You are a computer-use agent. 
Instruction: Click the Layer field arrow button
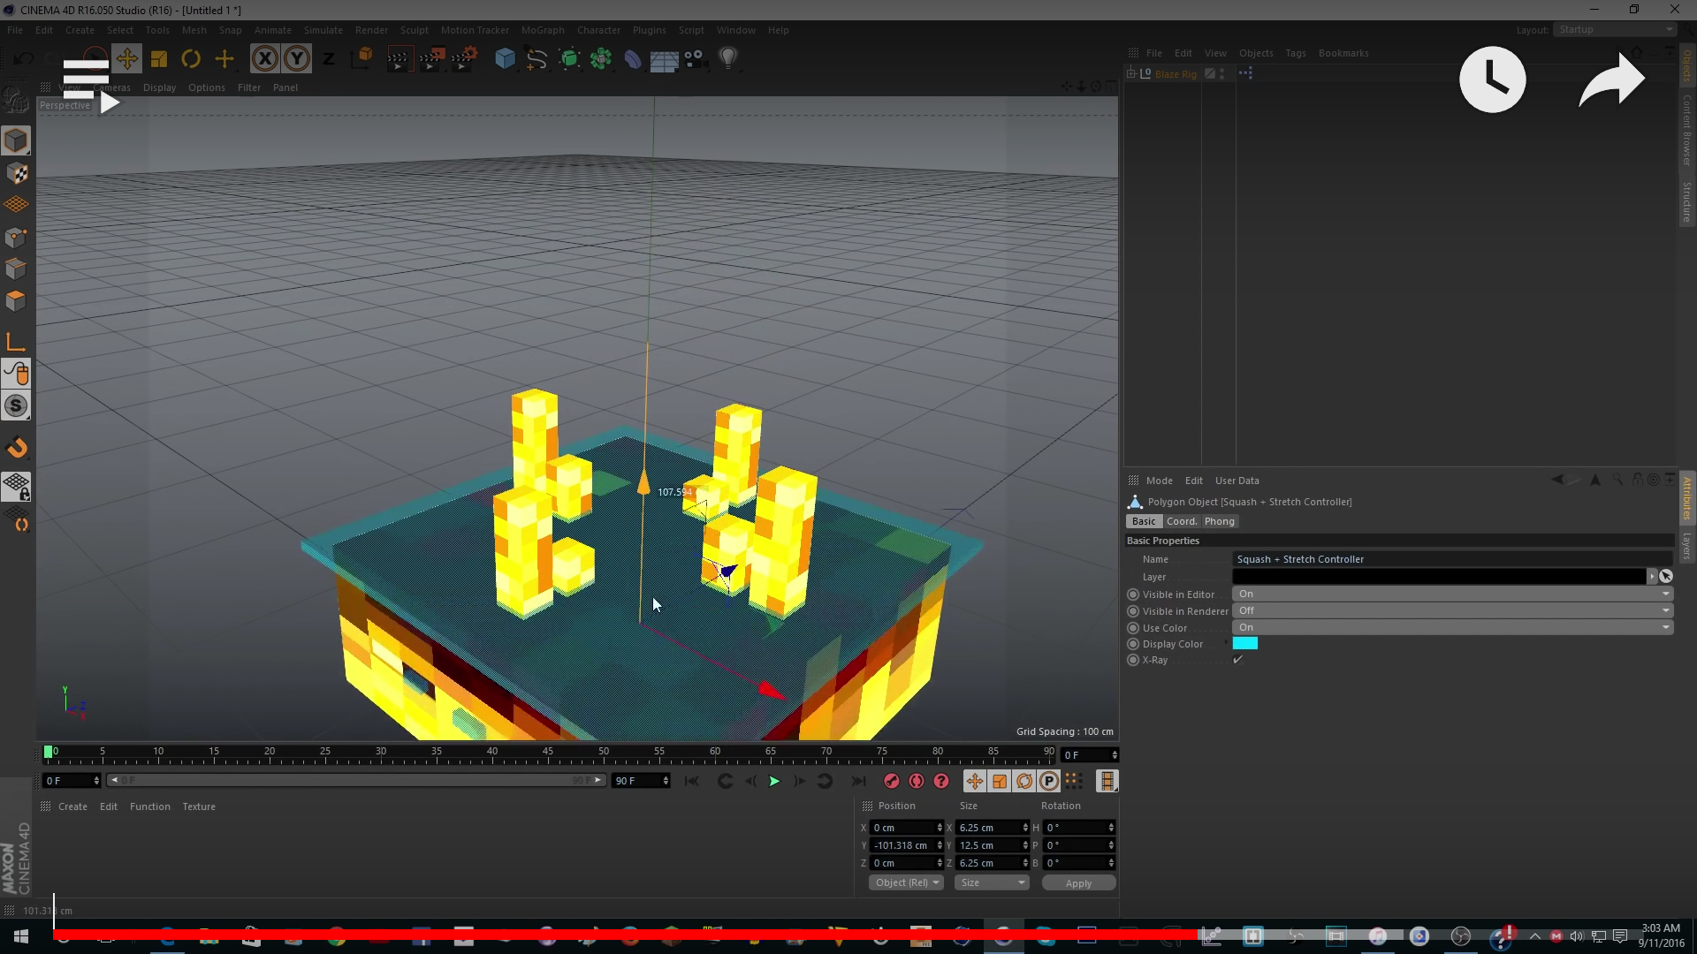(x=1651, y=577)
